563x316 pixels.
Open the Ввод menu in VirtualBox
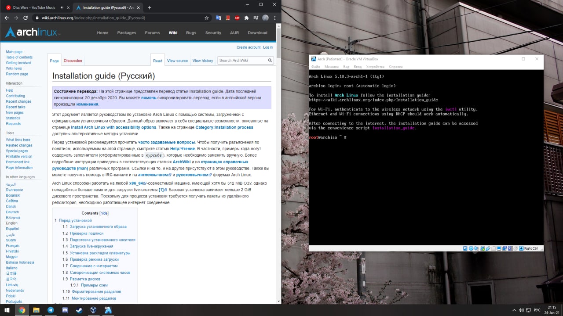358,67
